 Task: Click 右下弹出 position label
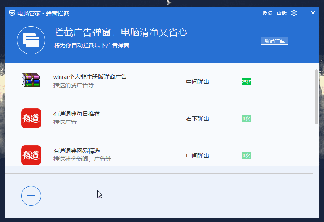[198, 119]
